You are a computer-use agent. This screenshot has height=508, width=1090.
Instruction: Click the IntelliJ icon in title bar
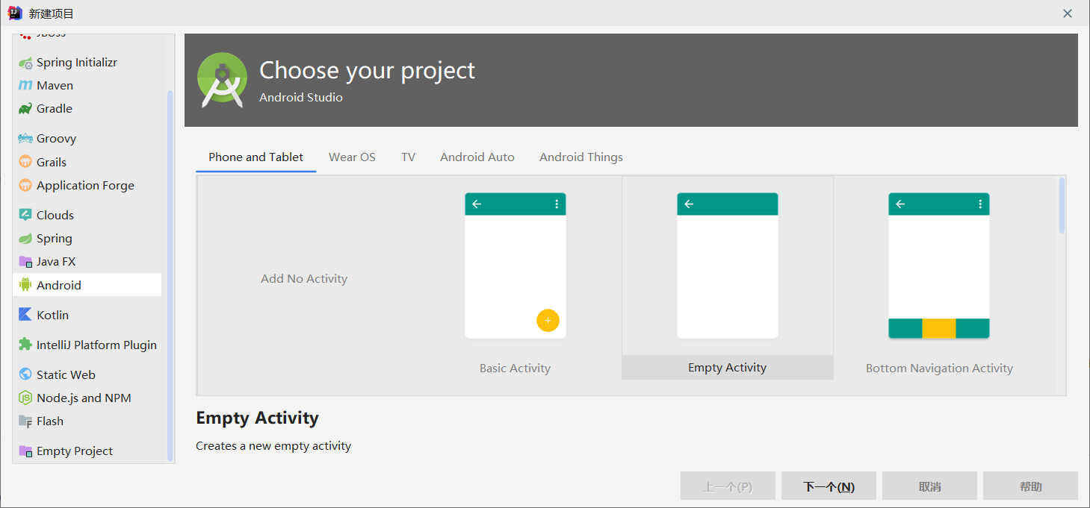tap(14, 13)
